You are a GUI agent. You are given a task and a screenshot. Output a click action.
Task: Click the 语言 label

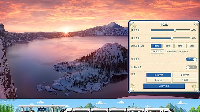[x=133, y=74]
